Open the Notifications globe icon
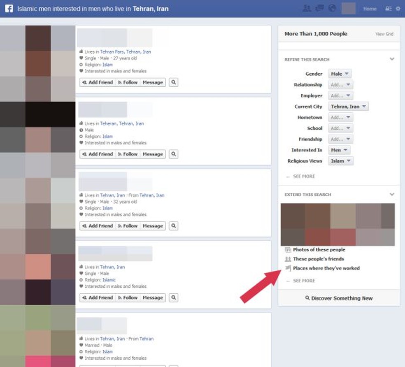 [332, 8]
